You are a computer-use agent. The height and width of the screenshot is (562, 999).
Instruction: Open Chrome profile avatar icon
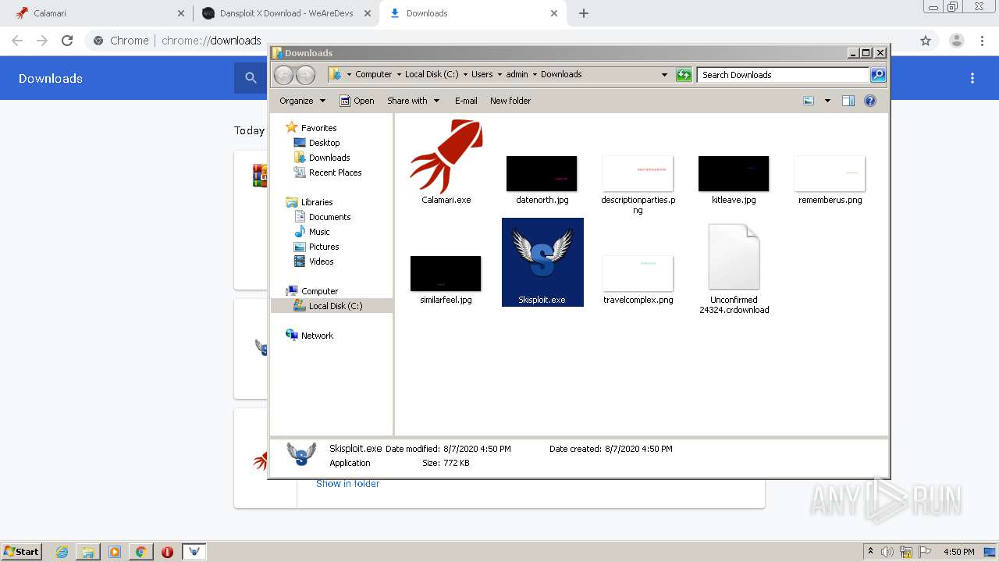[956, 41]
